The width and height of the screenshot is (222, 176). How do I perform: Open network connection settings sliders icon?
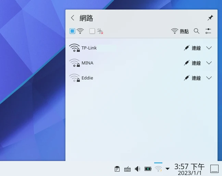(x=208, y=31)
